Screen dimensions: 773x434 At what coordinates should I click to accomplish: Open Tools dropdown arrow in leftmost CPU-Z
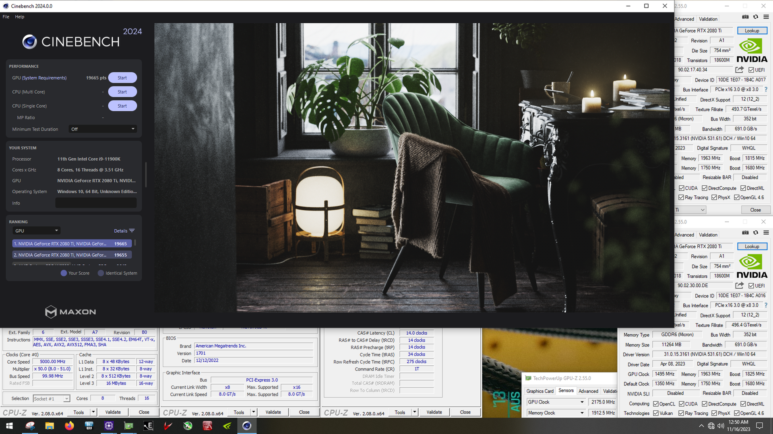point(93,412)
